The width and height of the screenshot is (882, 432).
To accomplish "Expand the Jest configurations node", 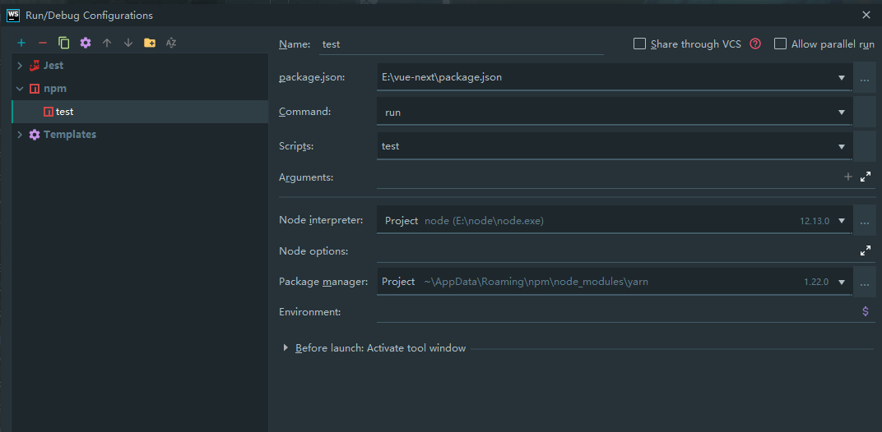I will point(20,66).
